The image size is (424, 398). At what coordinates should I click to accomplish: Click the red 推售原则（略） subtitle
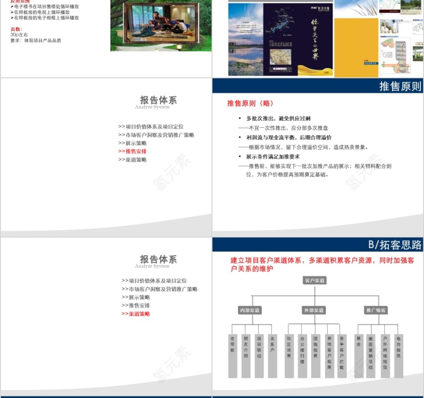[251, 104]
